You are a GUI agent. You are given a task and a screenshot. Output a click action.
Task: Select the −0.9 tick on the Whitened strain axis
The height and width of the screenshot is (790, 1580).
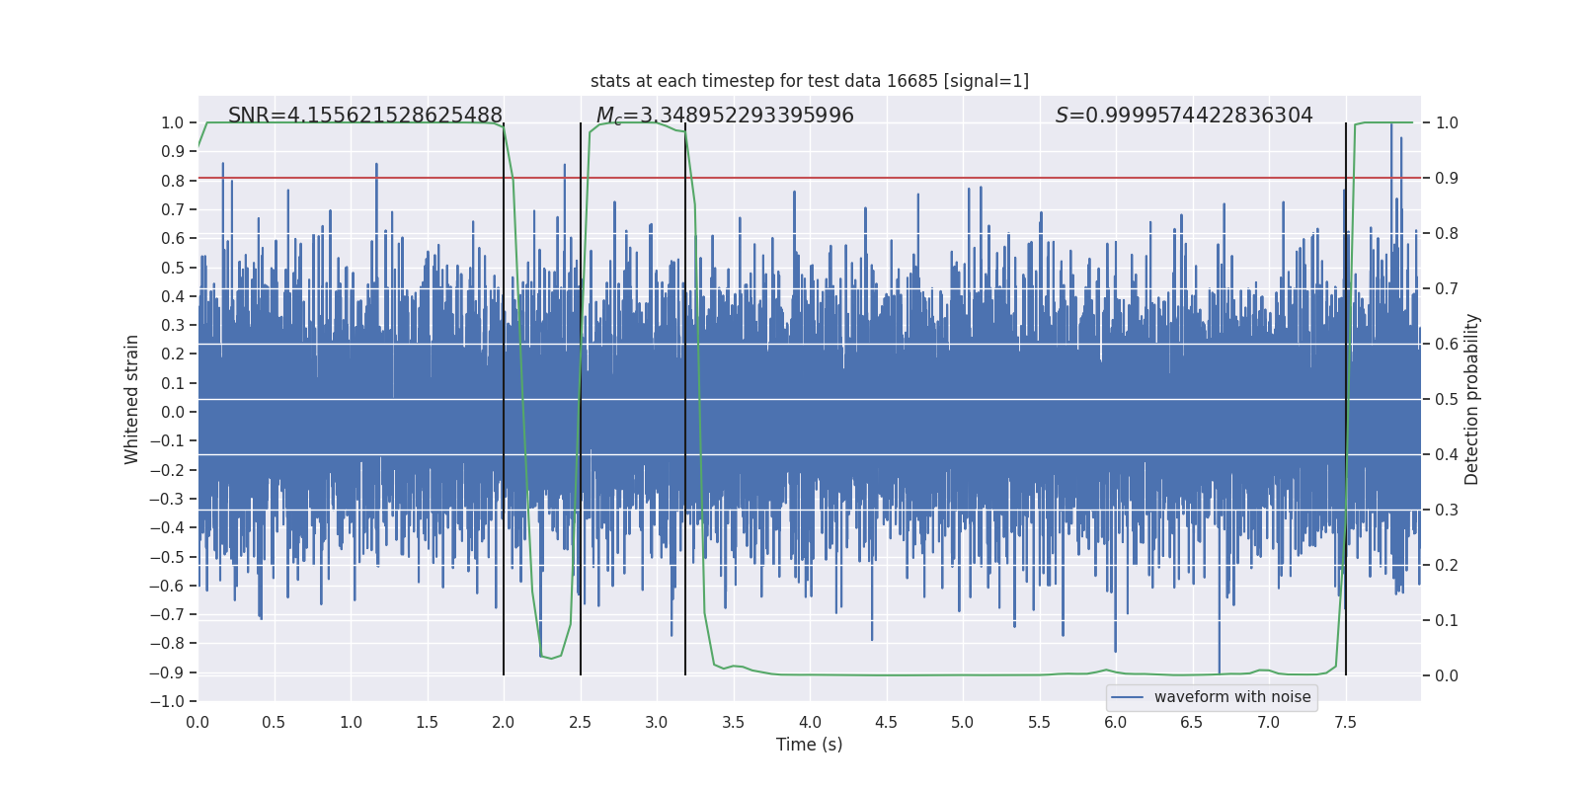[x=167, y=672]
